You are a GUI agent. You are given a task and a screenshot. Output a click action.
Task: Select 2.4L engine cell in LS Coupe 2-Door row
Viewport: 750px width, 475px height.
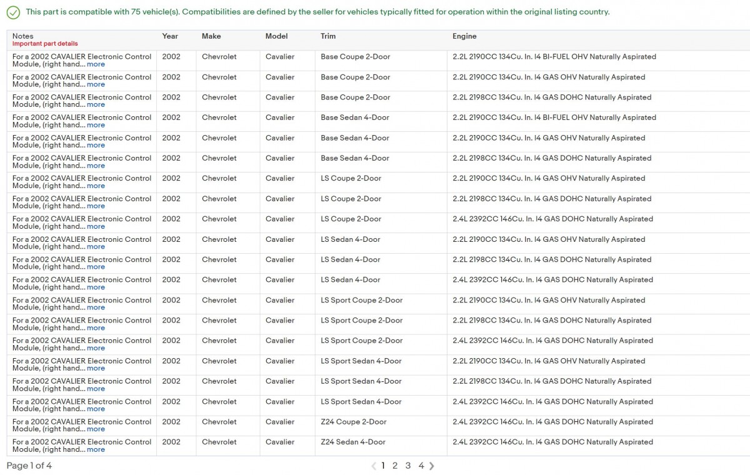[x=552, y=219]
